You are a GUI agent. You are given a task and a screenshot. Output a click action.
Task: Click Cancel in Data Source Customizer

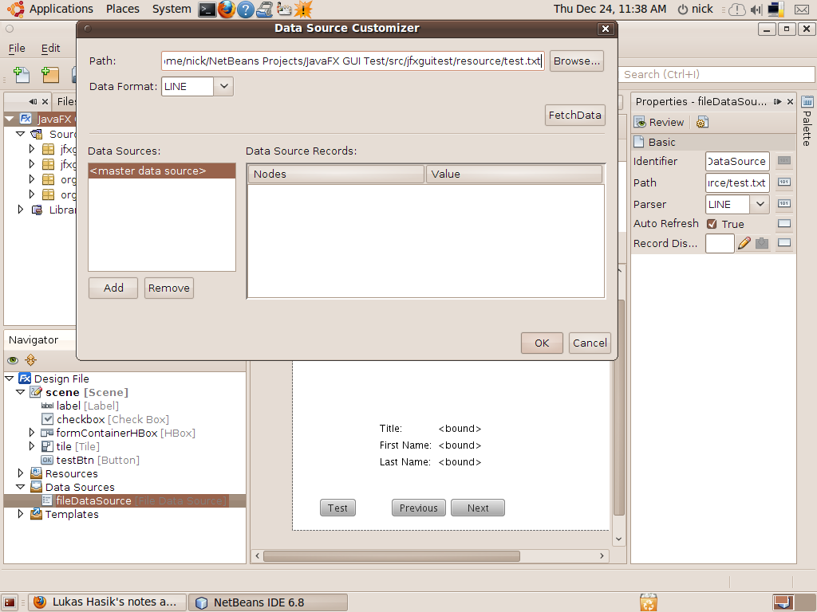tap(590, 343)
